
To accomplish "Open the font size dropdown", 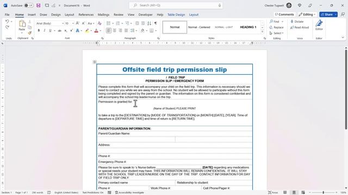I will pyautogui.click(x=73, y=23).
